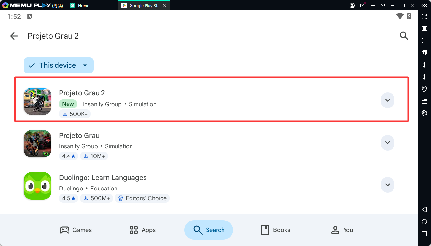Install an APK via sidebar icon
The width and height of the screenshot is (431, 246).
pyautogui.click(x=424, y=41)
